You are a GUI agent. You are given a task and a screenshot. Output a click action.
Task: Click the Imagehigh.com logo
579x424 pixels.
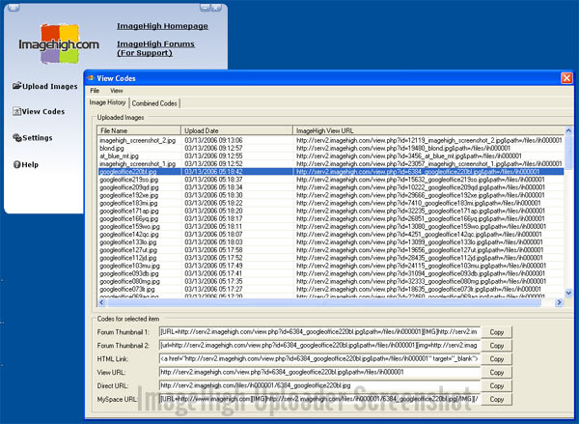point(59,44)
